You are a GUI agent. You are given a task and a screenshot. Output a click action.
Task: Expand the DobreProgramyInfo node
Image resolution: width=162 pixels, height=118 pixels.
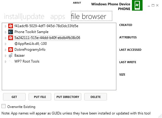[x=6, y=50]
